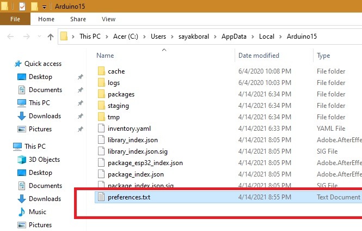
Task: Select the library_index.json file
Action: tap(132, 140)
